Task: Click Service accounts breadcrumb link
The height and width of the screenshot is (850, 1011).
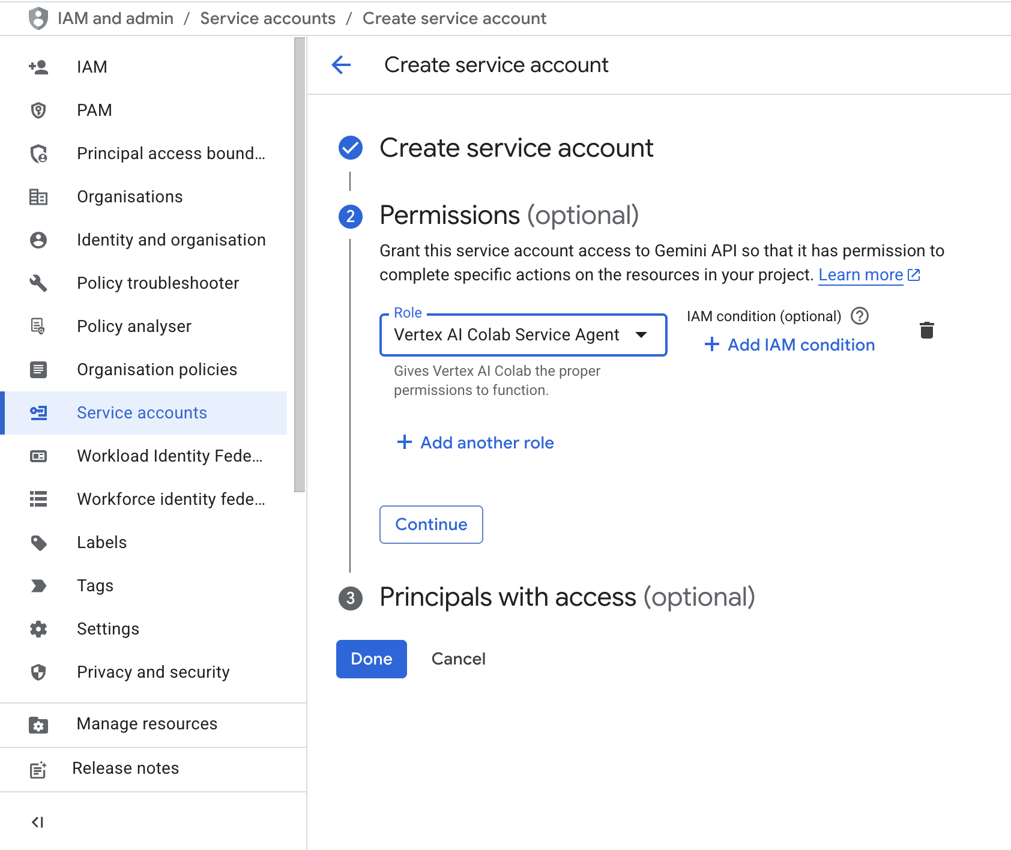Action: pyautogui.click(x=268, y=19)
